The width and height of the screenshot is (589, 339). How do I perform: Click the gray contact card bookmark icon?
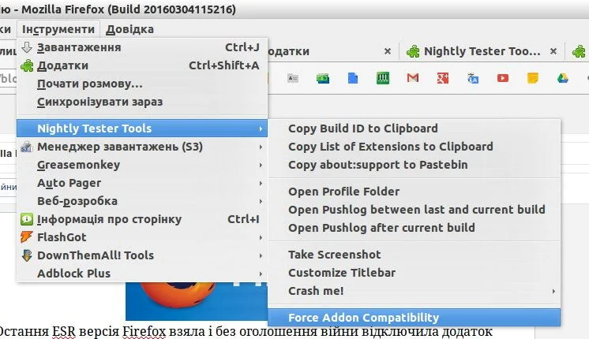(x=293, y=78)
